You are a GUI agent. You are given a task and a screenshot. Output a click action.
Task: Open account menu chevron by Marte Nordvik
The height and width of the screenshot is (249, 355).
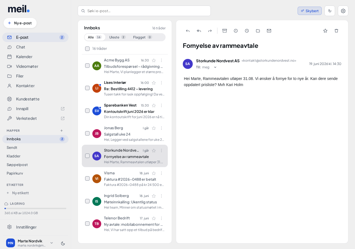click(x=51, y=243)
